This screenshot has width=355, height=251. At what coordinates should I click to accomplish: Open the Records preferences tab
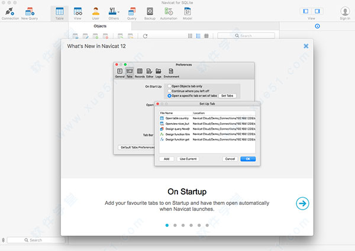coord(140,73)
